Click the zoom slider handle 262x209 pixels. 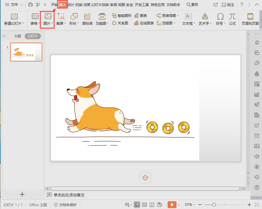[x=214, y=205]
